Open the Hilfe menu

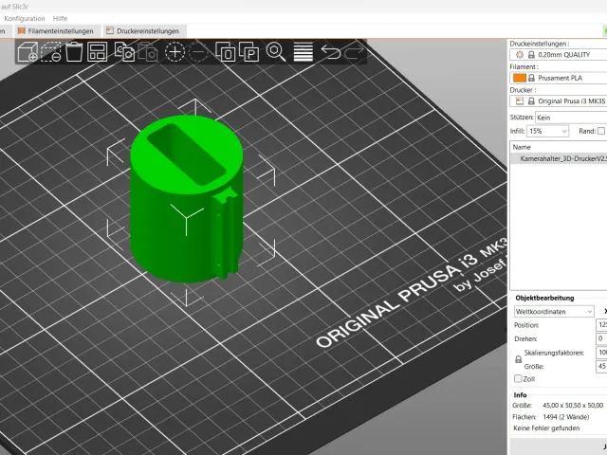pos(60,18)
